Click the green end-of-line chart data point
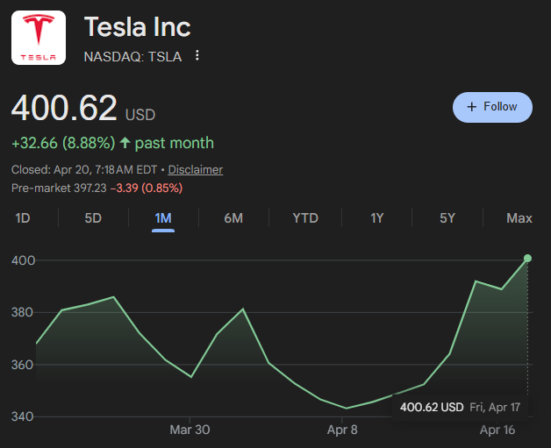551x448 pixels. (527, 258)
